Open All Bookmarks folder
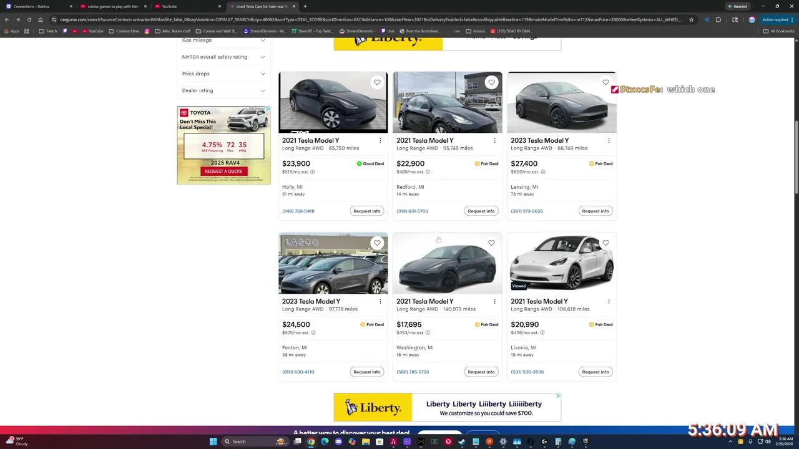The image size is (799, 449). click(778, 31)
